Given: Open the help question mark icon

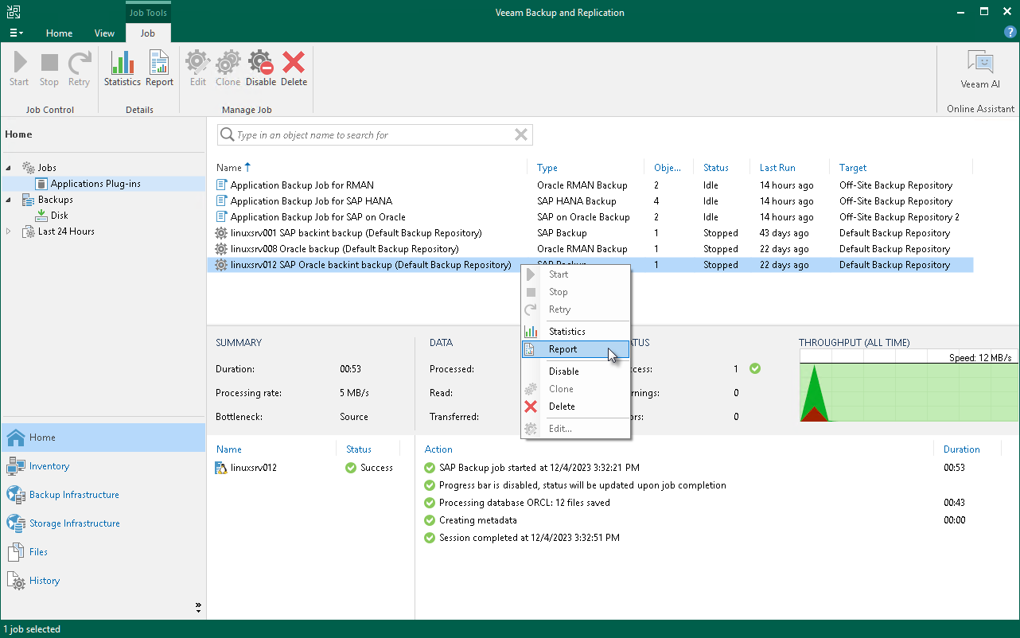Looking at the screenshot, I should (1010, 33).
